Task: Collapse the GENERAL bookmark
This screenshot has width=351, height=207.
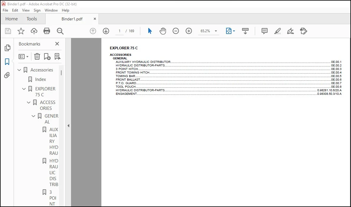Action: pos(33,116)
